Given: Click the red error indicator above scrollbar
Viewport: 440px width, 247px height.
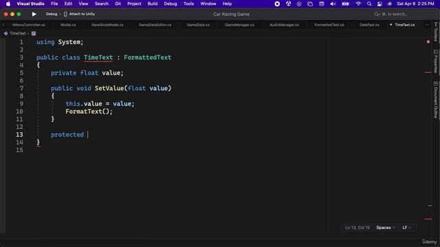Looking at the screenshot, I should 428,42.
